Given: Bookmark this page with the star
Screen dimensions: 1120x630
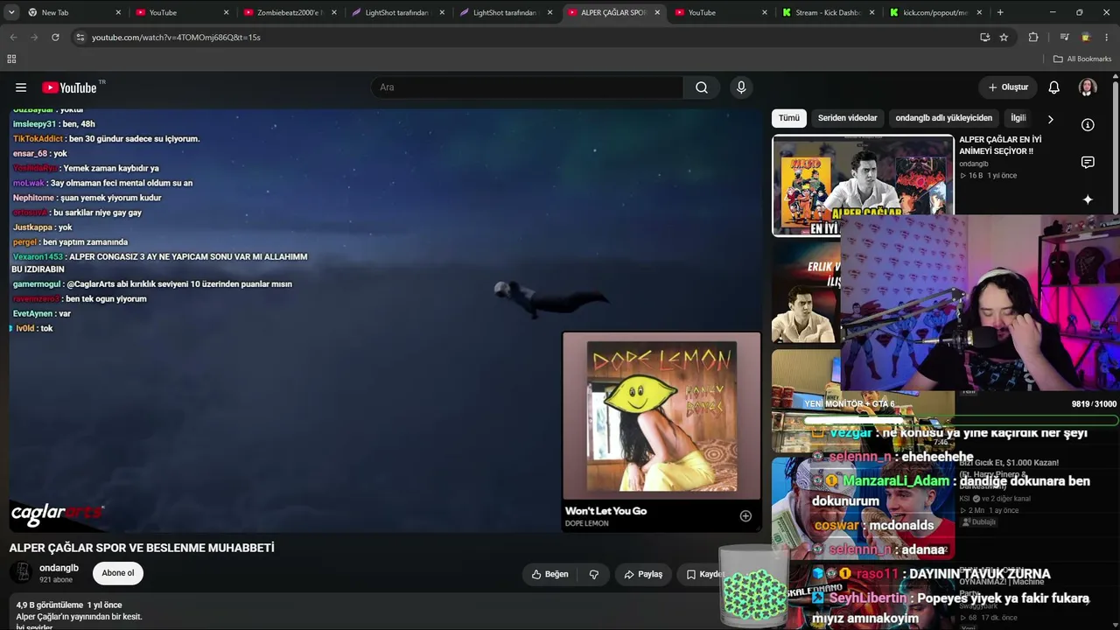Looking at the screenshot, I should tap(1004, 38).
